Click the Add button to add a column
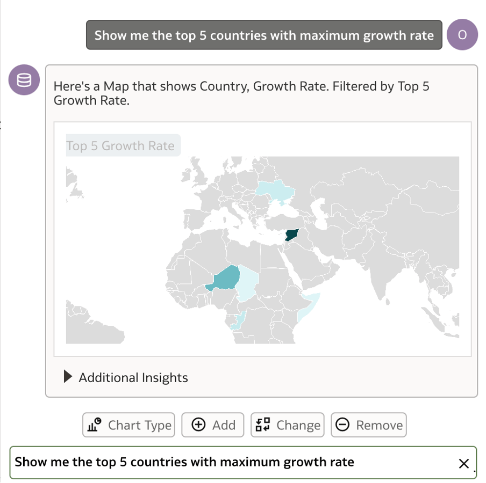 click(213, 425)
